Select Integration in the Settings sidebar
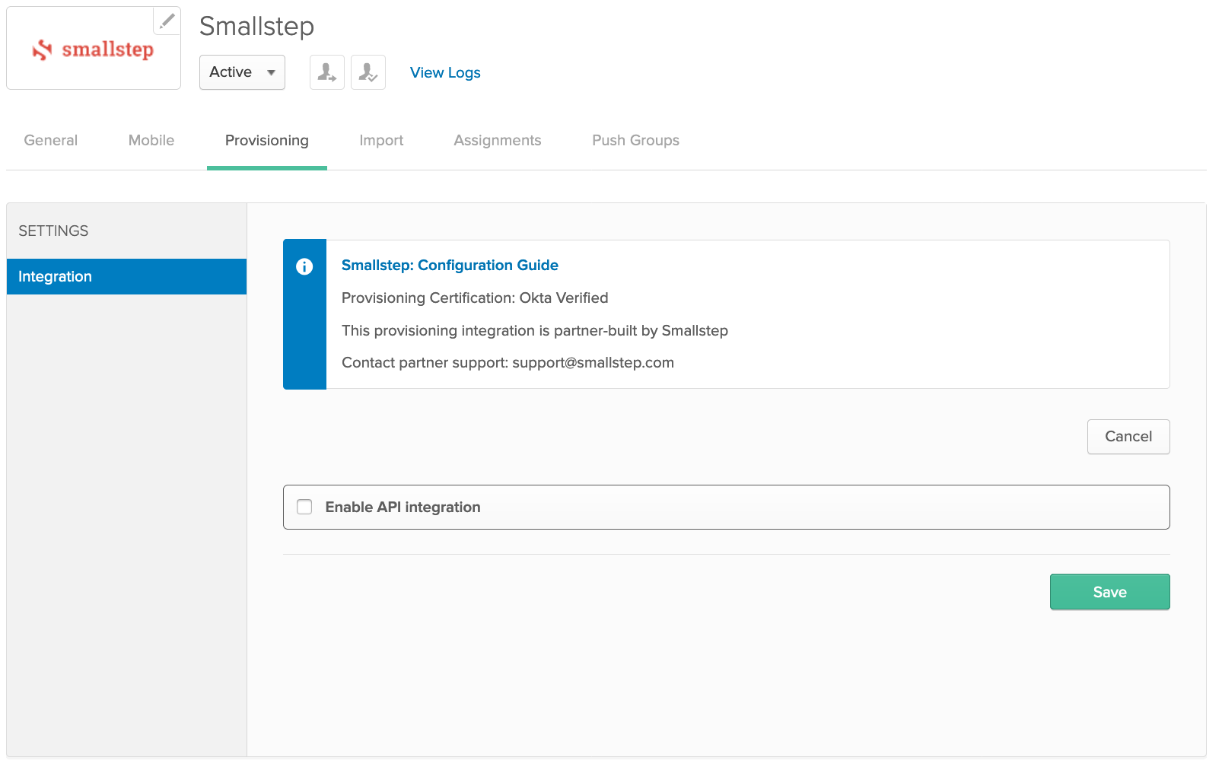 click(x=126, y=277)
